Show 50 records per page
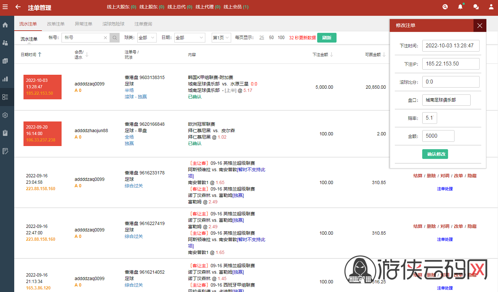This screenshot has height=292, width=498. pyautogui.click(x=271, y=38)
